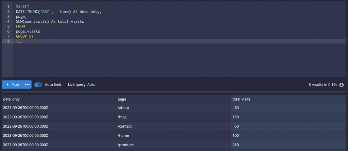The width and height of the screenshot is (348, 151).
Task: Select the /home page cell
Action: [124, 135]
